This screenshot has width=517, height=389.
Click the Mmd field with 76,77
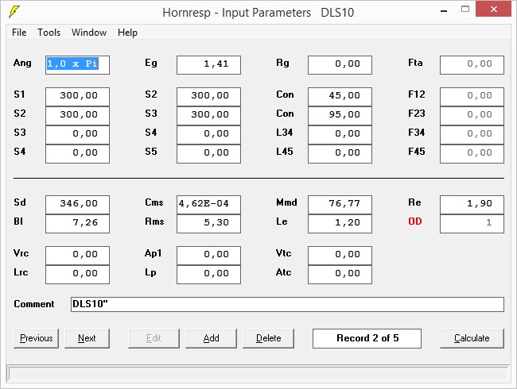(340, 205)
